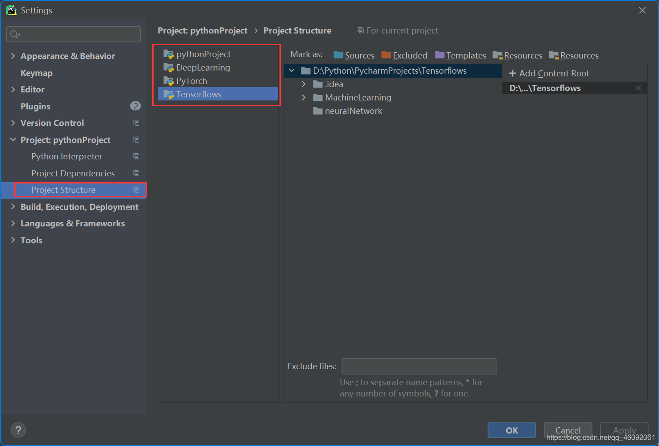This screenshot has width=659, height=446.
Task: Mark selection as Sources
Action: (354, 55)
